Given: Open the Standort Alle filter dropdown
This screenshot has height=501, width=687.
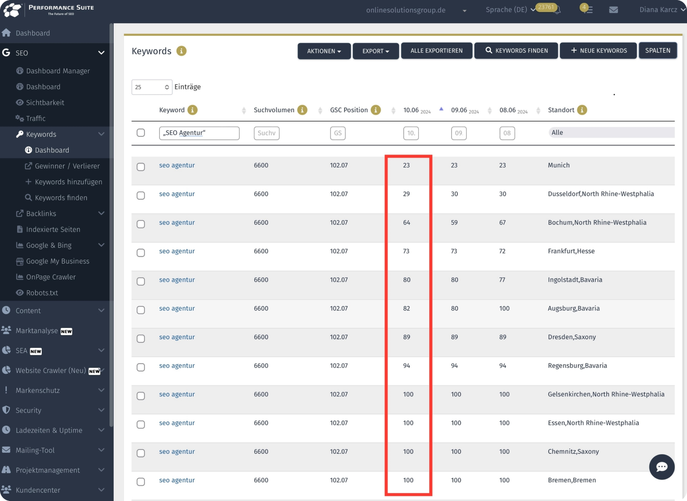Looking at the screenshot, I should point(611,133).
